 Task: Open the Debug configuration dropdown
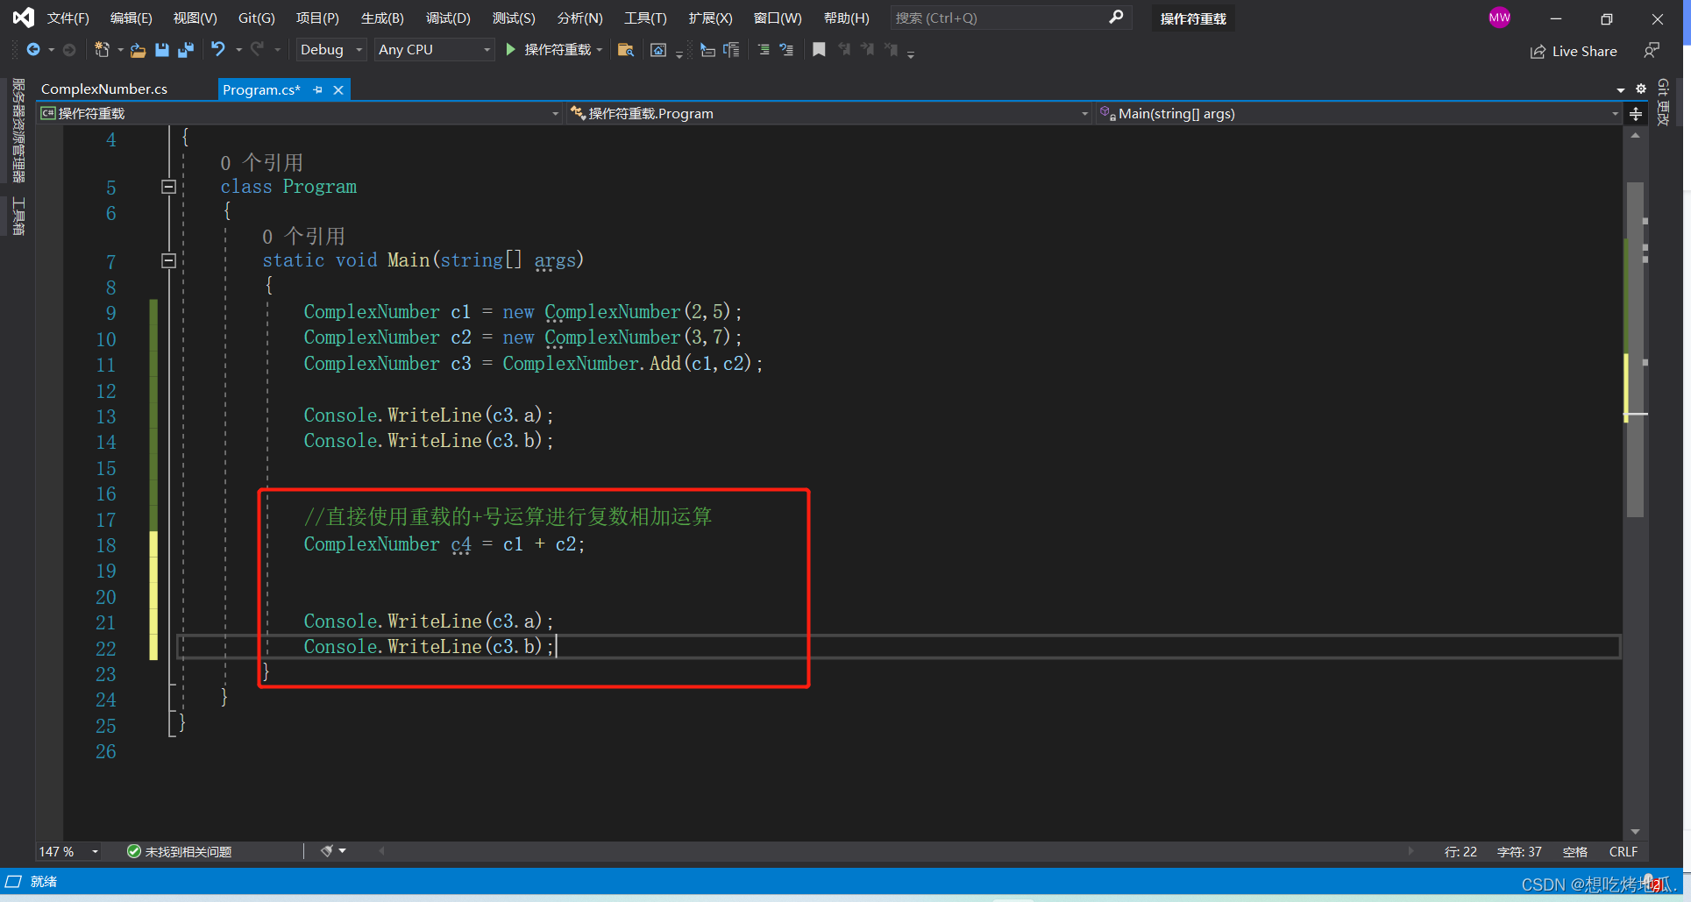tap(330, 49)
